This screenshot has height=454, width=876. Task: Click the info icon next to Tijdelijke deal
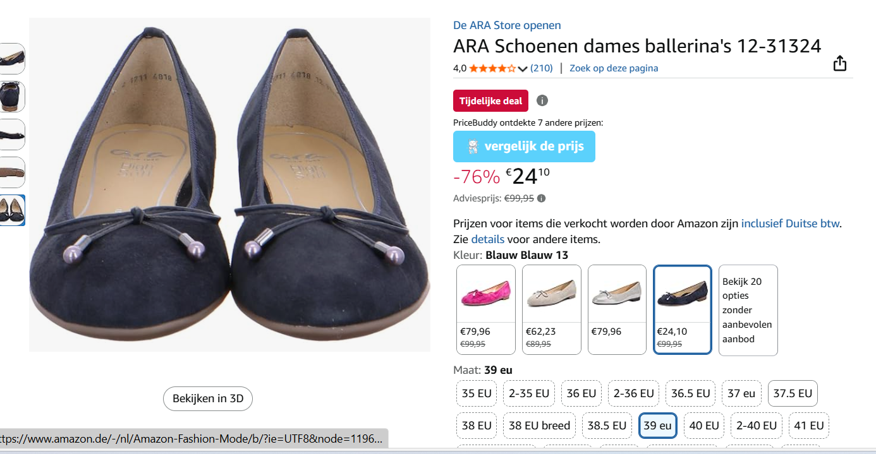(542, 100)
